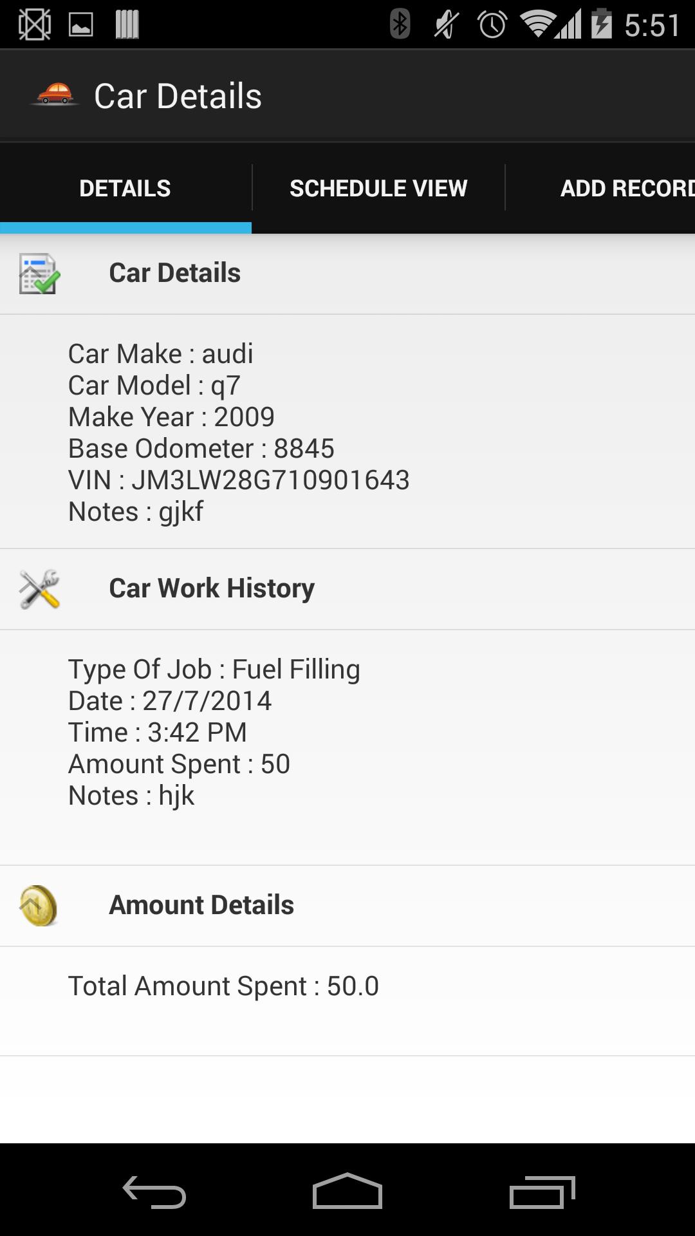Tap the Car Work History header

point(347,589)
